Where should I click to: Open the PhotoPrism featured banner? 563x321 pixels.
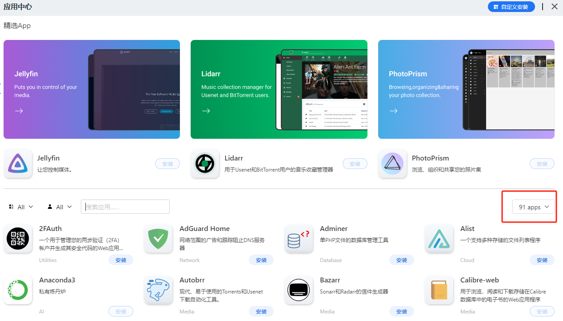point(466,89)
